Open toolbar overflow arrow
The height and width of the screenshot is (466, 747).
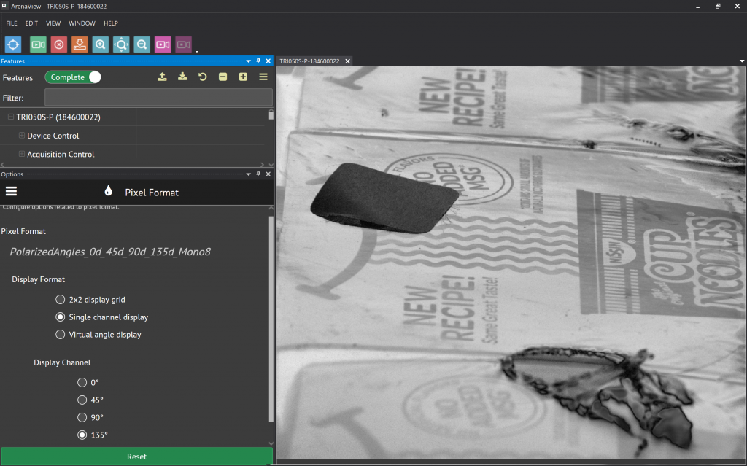[197, 51]
